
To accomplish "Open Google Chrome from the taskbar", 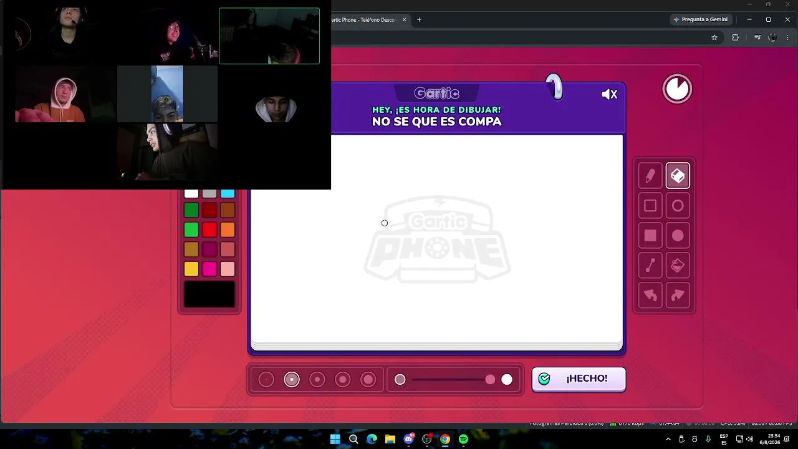I will point(445,439).
